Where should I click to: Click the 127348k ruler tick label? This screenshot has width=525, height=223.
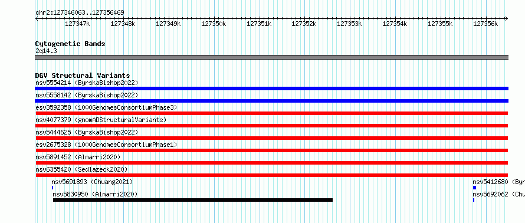[123, 24]
